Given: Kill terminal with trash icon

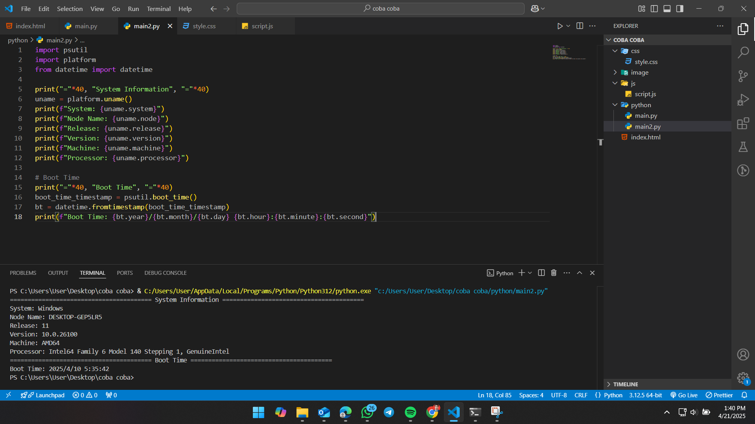Looking at the screenshot, I should tap(554, 273).
